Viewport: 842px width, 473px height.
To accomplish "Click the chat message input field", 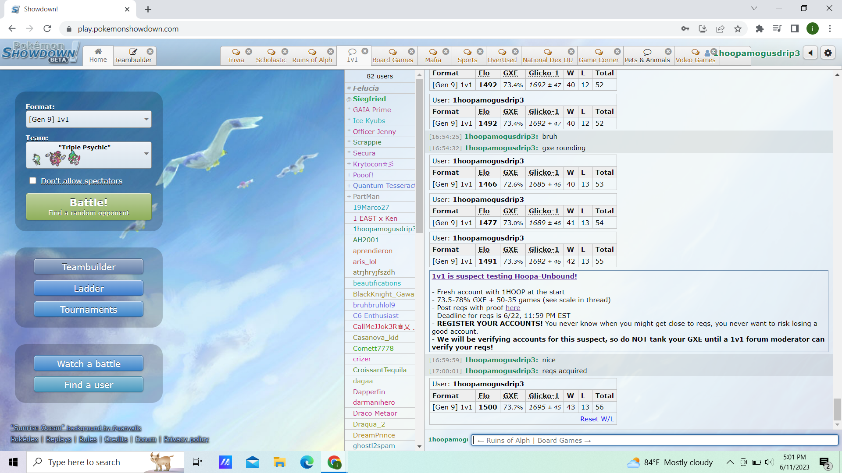I will click(x=655, y=440).
